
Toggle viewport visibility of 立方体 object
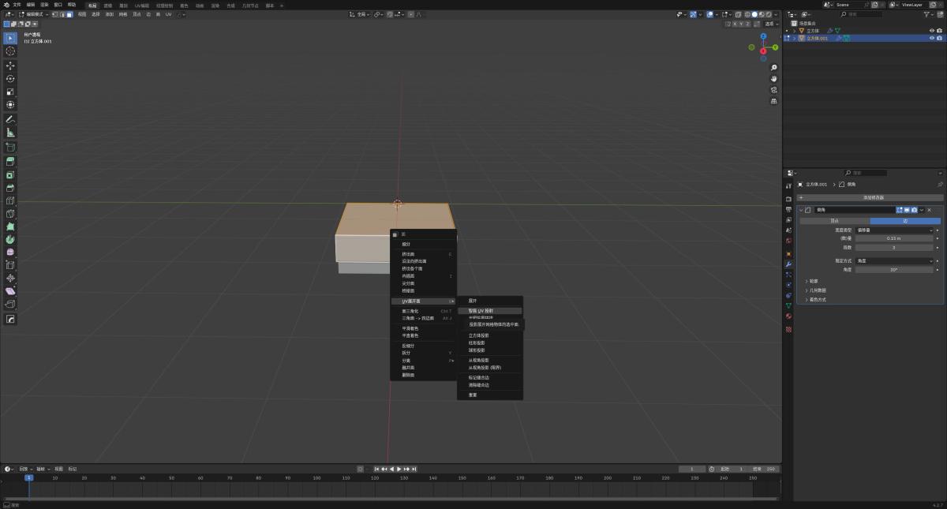931,31
